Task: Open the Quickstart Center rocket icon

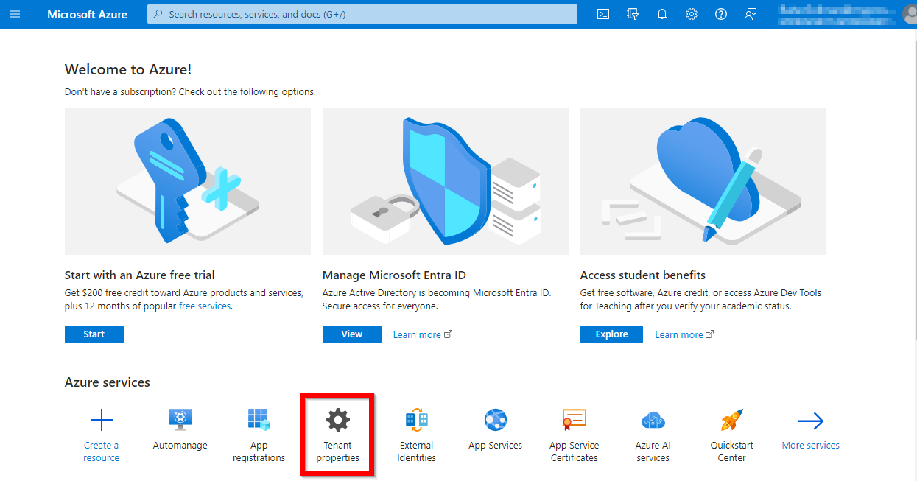Action: pyautogui.click(x=732, y=420)
